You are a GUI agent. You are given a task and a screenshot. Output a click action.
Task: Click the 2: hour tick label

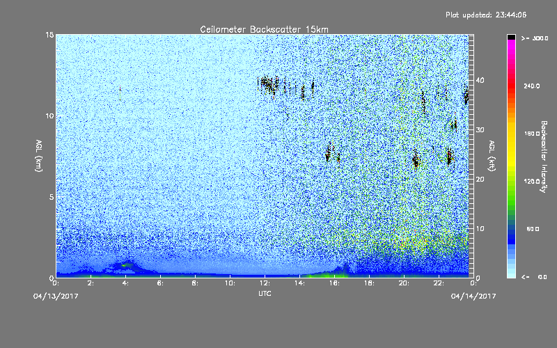[91, 283]
